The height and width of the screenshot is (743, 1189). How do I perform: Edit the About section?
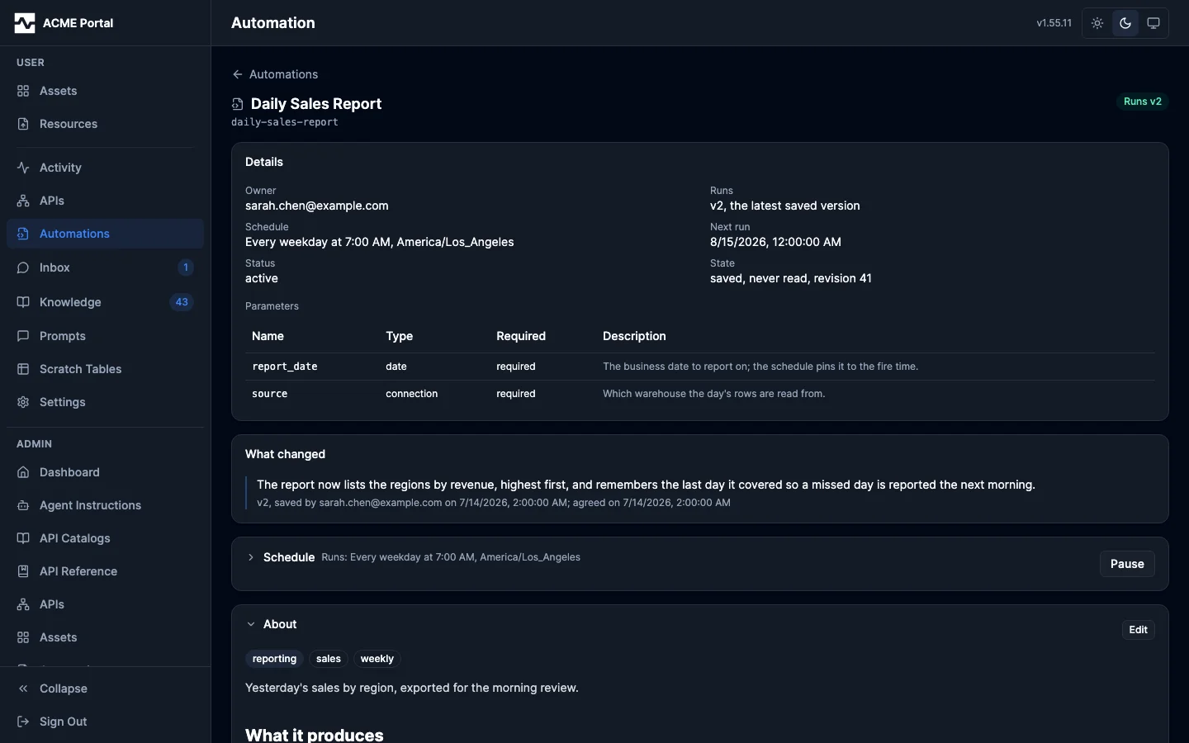[x=1138, y=630]
